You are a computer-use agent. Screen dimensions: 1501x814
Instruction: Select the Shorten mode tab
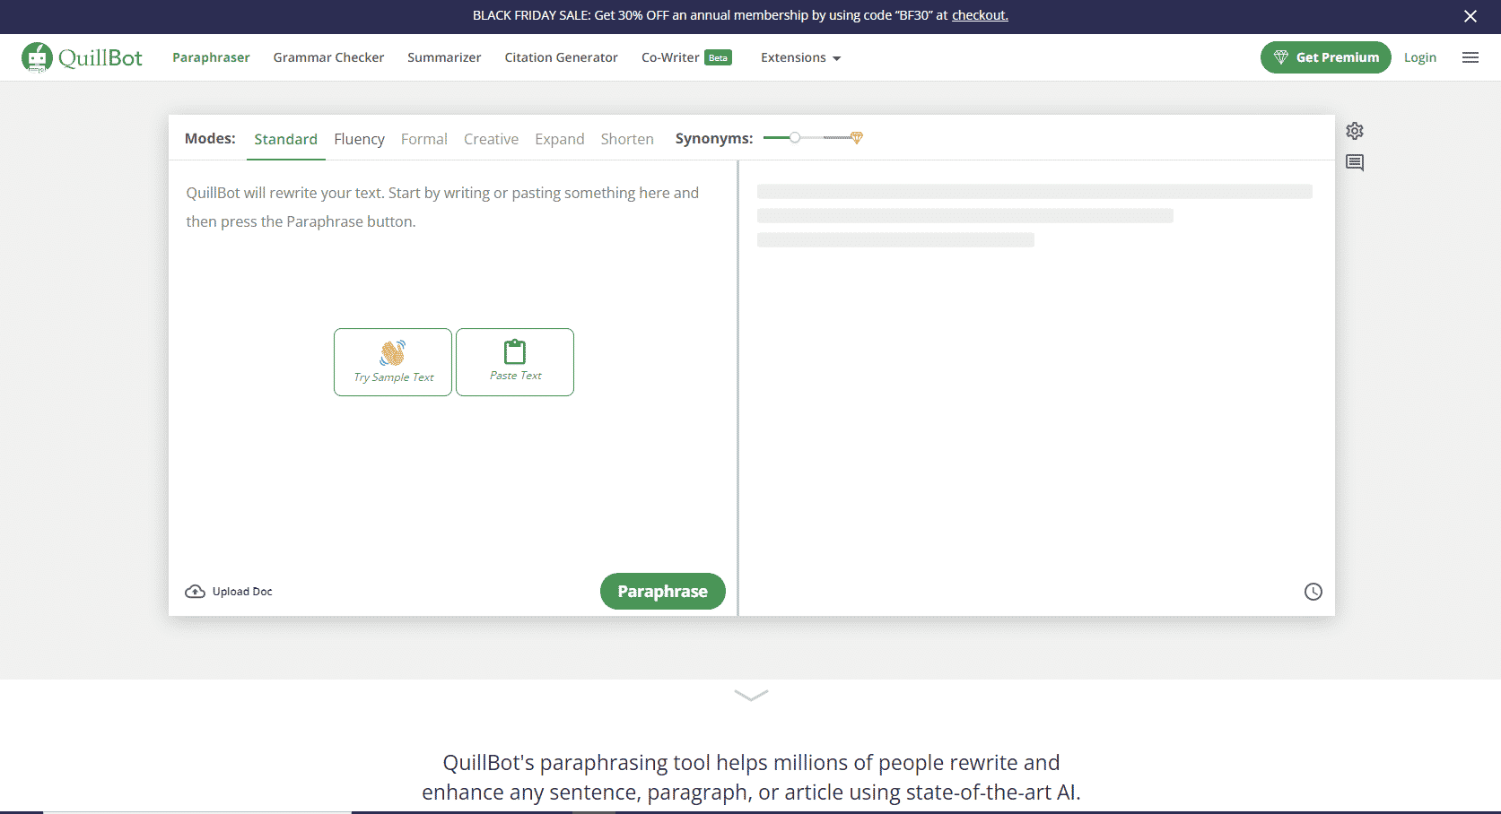point(627,139)
